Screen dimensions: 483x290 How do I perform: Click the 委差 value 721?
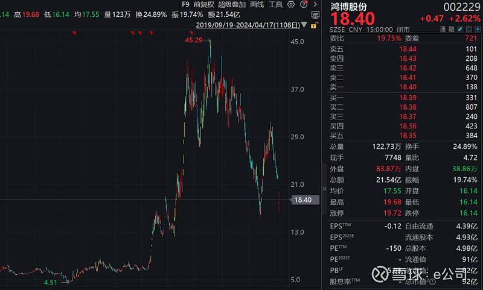click(x=472, y=38)
